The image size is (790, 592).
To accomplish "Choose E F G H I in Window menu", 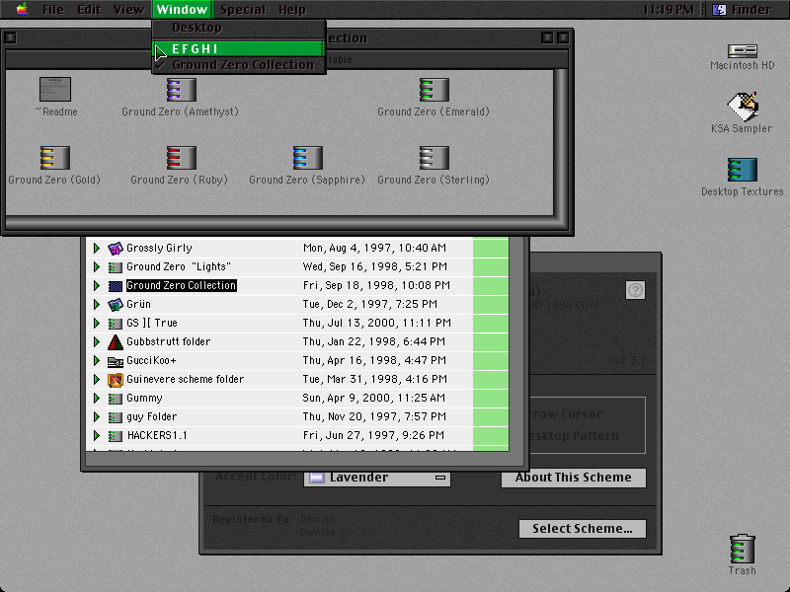I will [239, 48].
